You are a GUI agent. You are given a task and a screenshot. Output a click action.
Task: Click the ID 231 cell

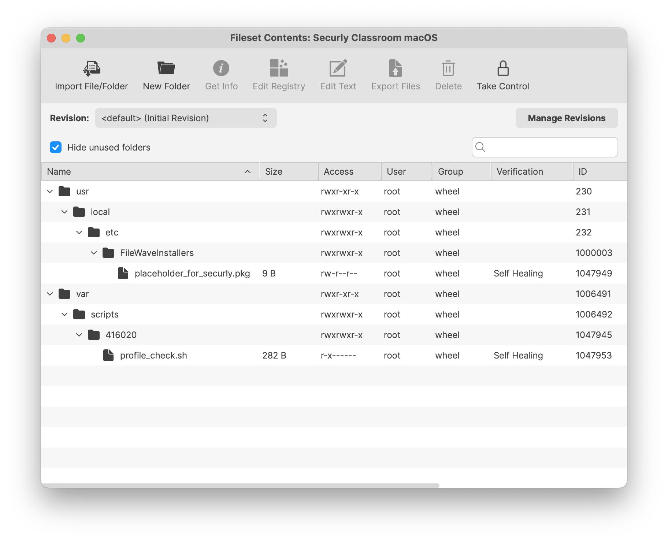pyautogui.click(x=583, y=212)
